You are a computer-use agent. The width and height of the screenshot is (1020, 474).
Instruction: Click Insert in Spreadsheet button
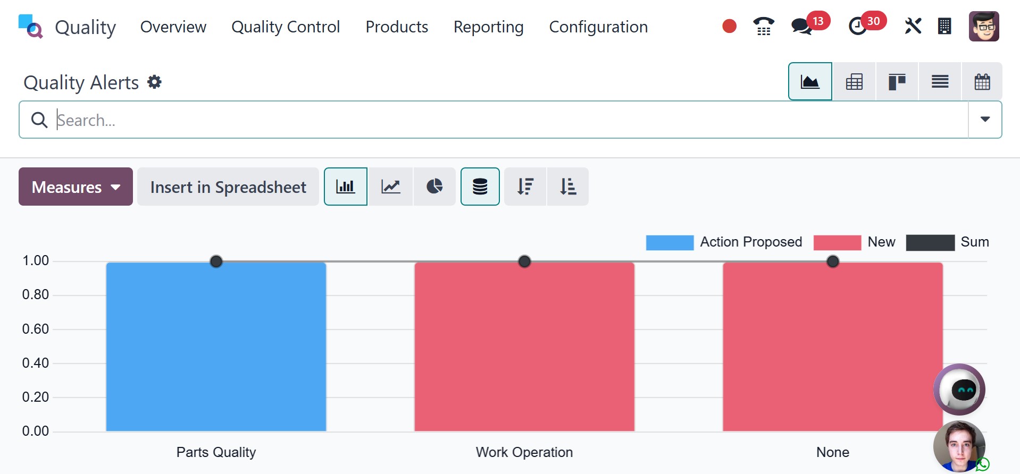[228, 187]
